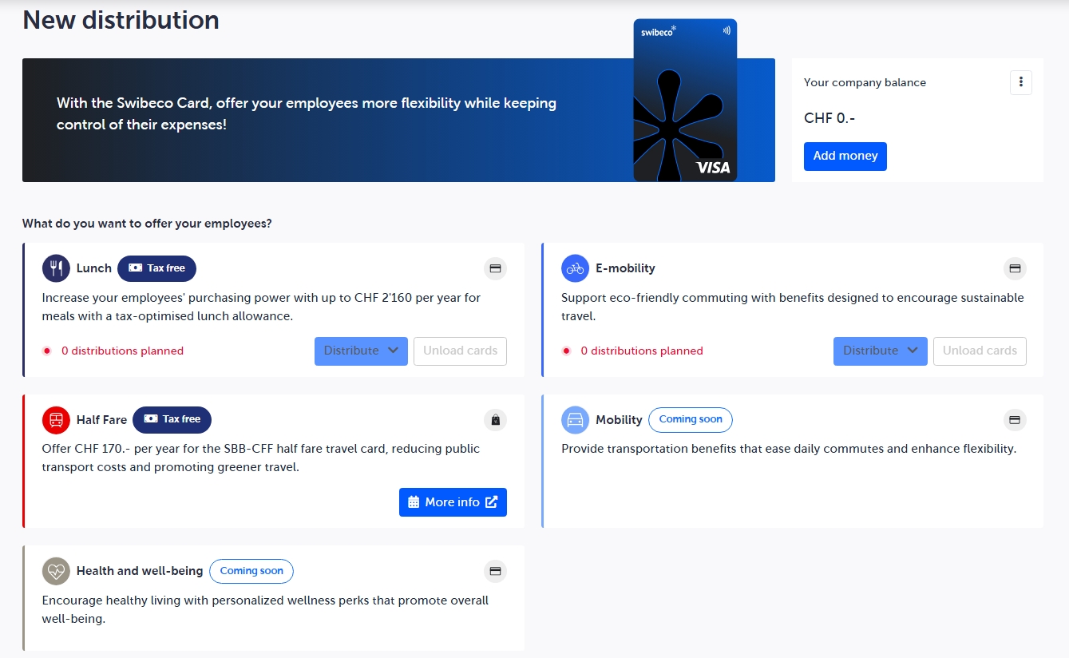1069x658 pixels.
Task: Click the Health and well-being Coming soon badge
Action: (x=251, y=571)
